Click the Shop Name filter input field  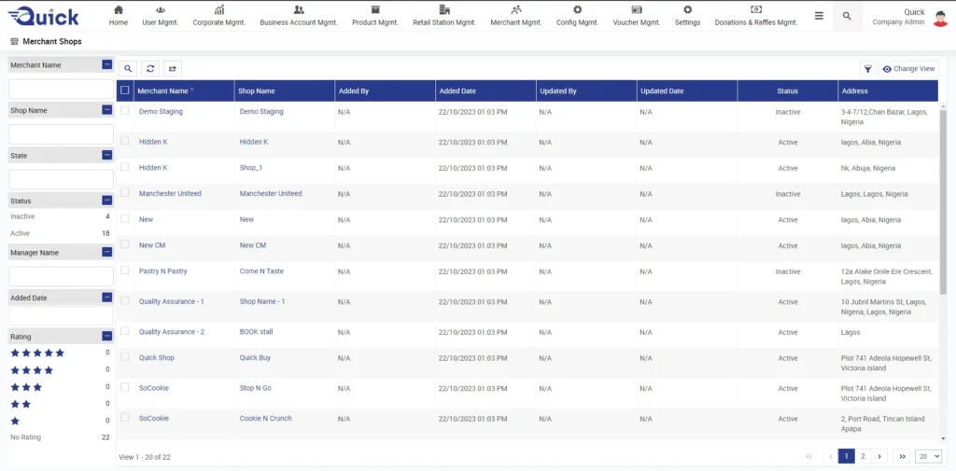(61, 133)
